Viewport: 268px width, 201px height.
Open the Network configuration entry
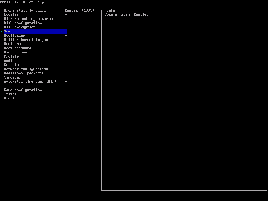click(x=26, y=69)
